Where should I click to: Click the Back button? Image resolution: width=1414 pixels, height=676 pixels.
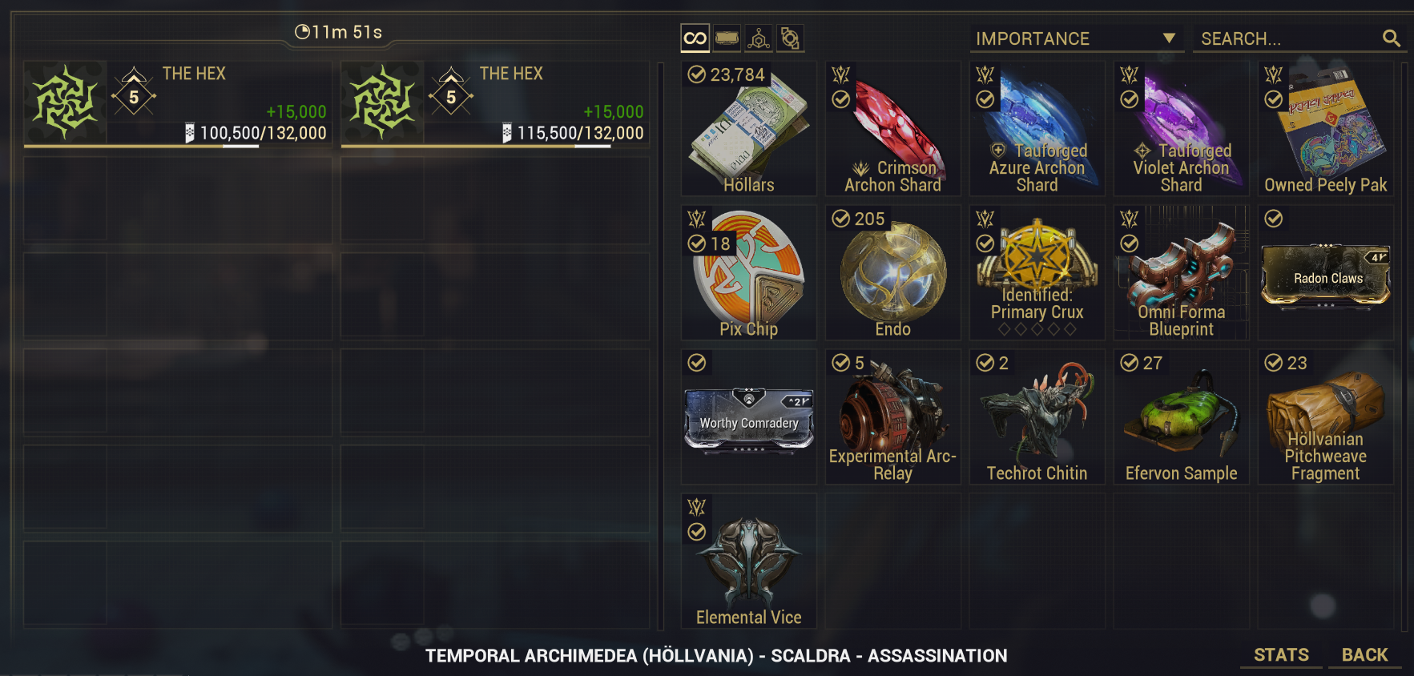[1364, 655]
